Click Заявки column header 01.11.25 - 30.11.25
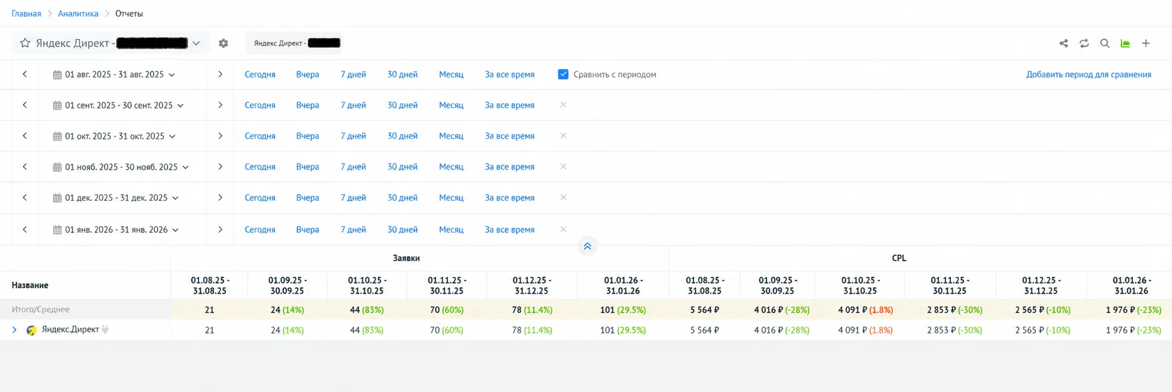This screenshot has width=1172, height=392. click(x=447, y=285)
